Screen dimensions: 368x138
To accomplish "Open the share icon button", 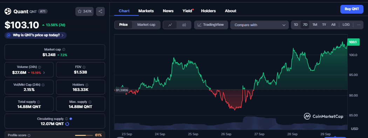I will click(101, 11).
